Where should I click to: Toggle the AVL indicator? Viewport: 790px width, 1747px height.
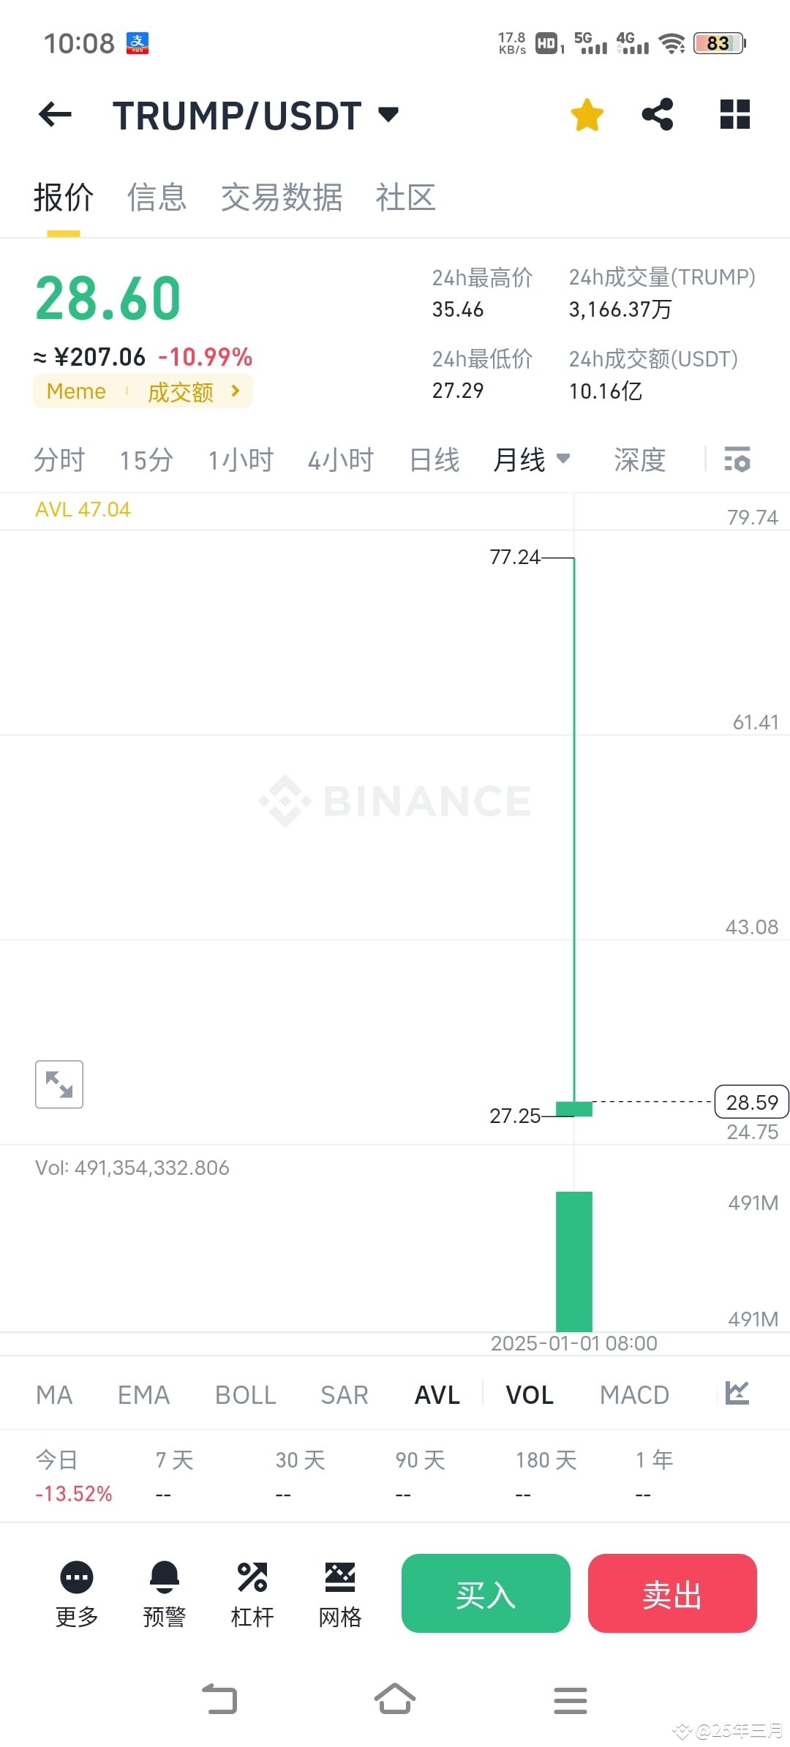tap(437, 1395)
